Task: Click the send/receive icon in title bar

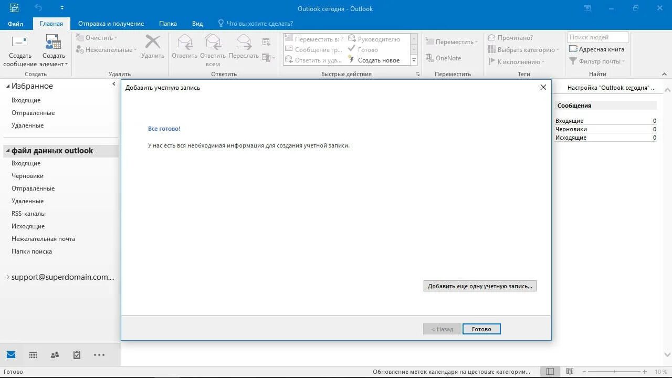Action: [14, 8]
